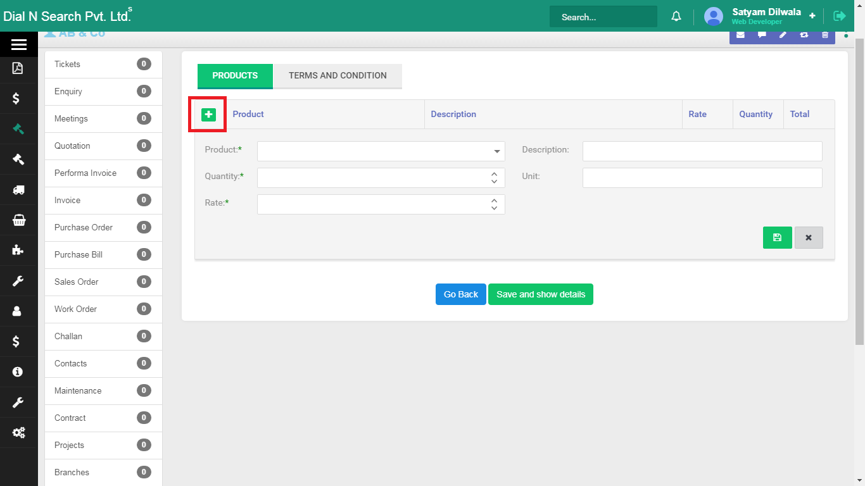Open the Product dropdown

coord(381,151)
